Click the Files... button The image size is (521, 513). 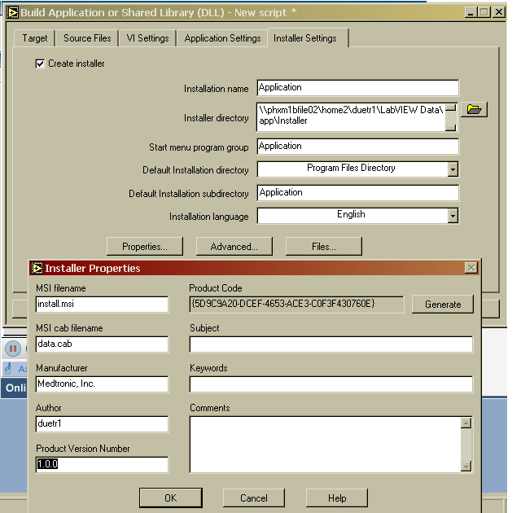coord(323,247)
